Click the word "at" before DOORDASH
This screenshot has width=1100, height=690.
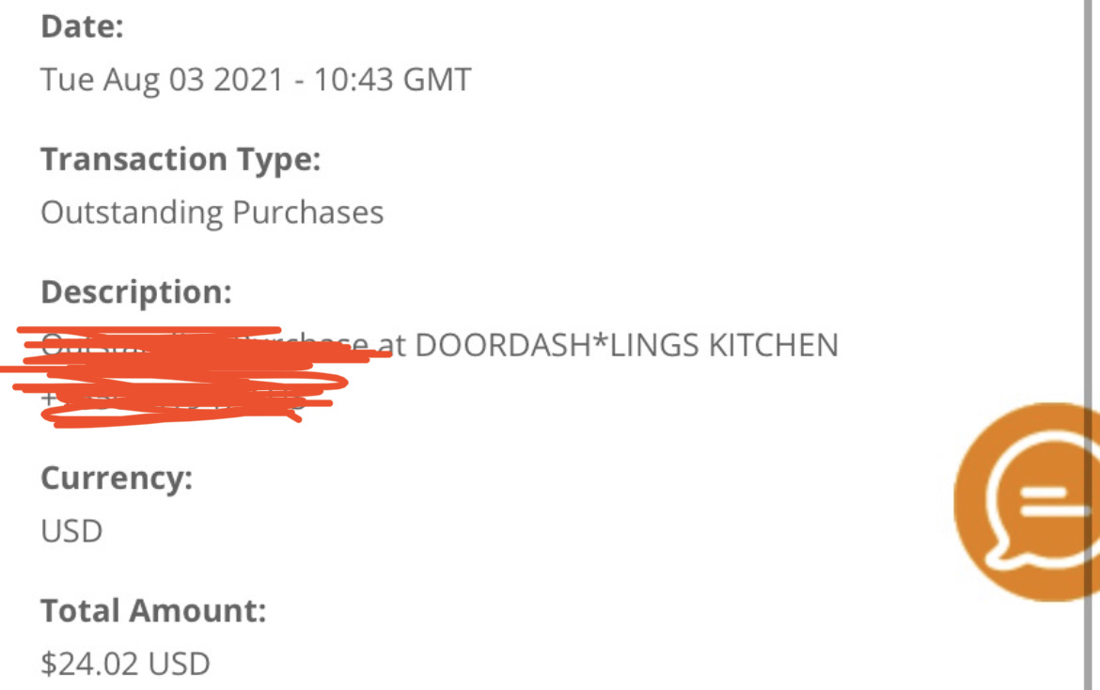[x=394, y=346]
